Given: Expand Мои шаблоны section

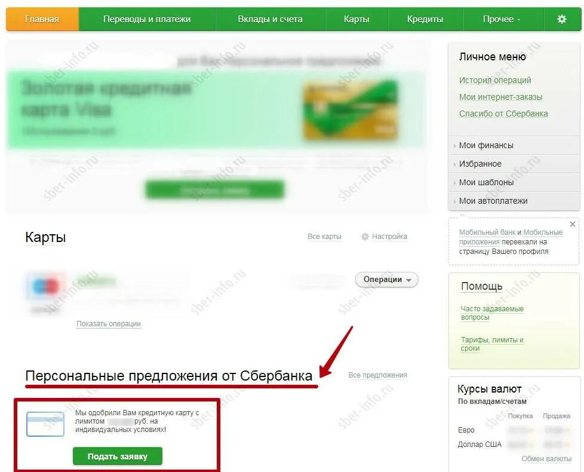Looking at the screenshot, I should pos(514,183).
